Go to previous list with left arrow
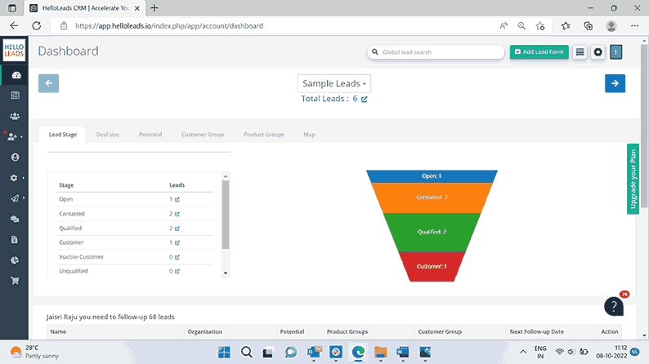The image size is (649, 364). pyautogui.click(x=48, y=82)
